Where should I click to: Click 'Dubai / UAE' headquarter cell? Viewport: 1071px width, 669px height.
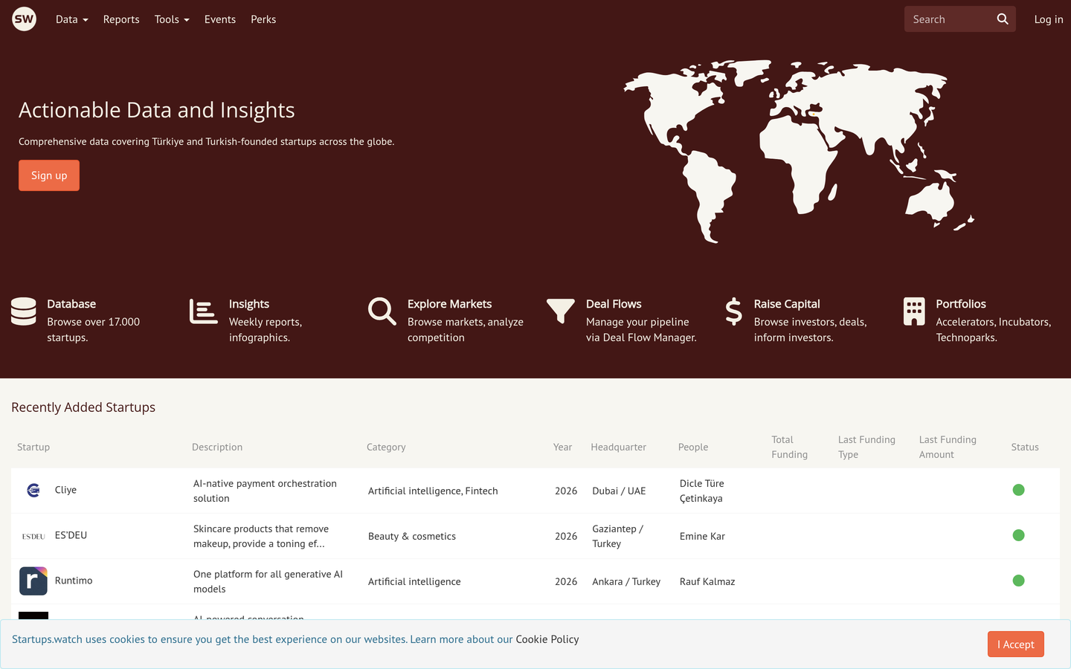pos(619,491)
